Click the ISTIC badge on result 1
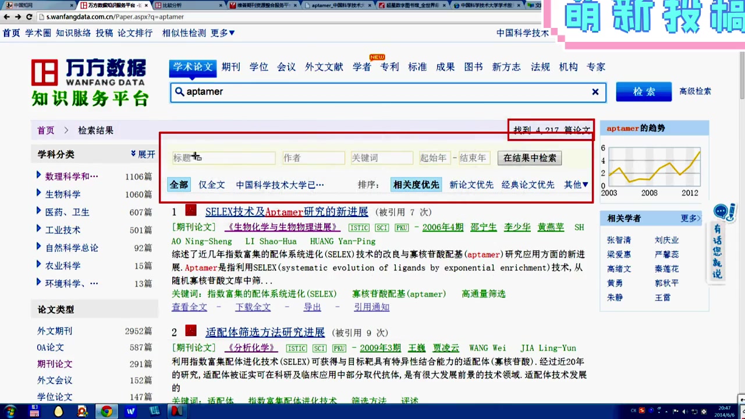 click(359, 228)
